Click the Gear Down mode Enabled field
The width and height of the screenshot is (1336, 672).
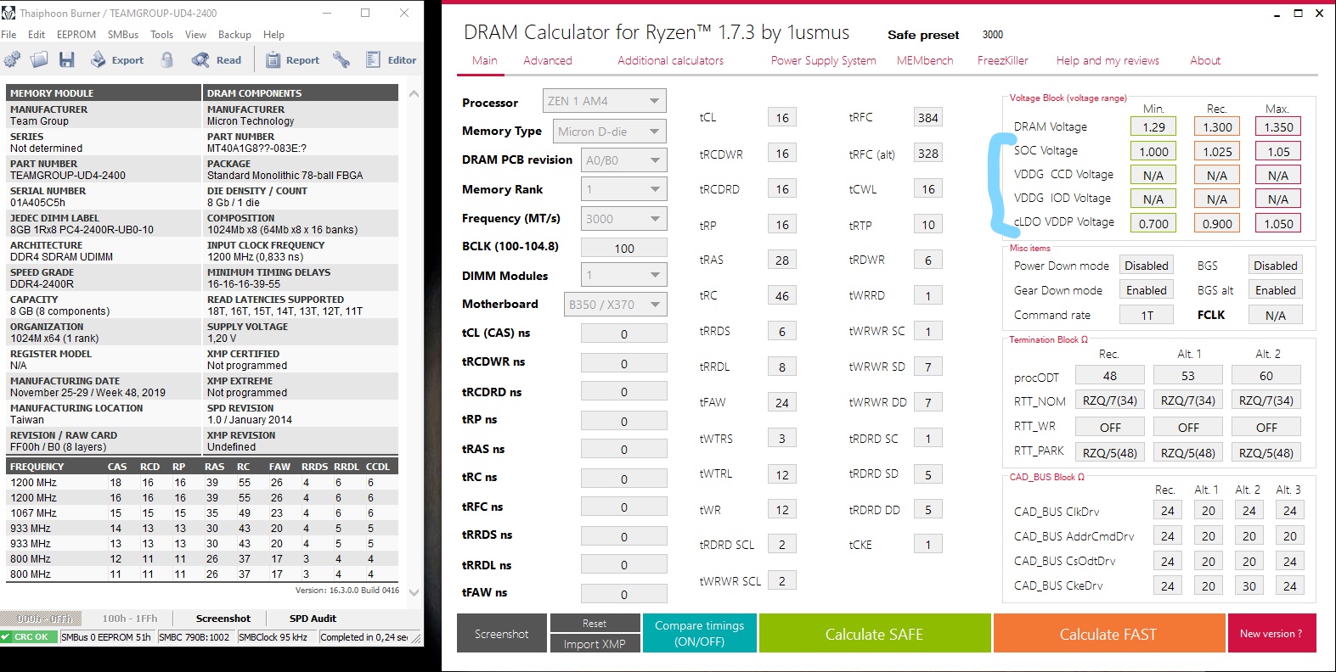1147,290
